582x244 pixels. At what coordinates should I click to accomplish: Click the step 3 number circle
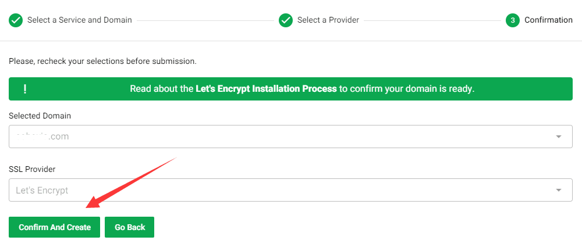(513, 20)
